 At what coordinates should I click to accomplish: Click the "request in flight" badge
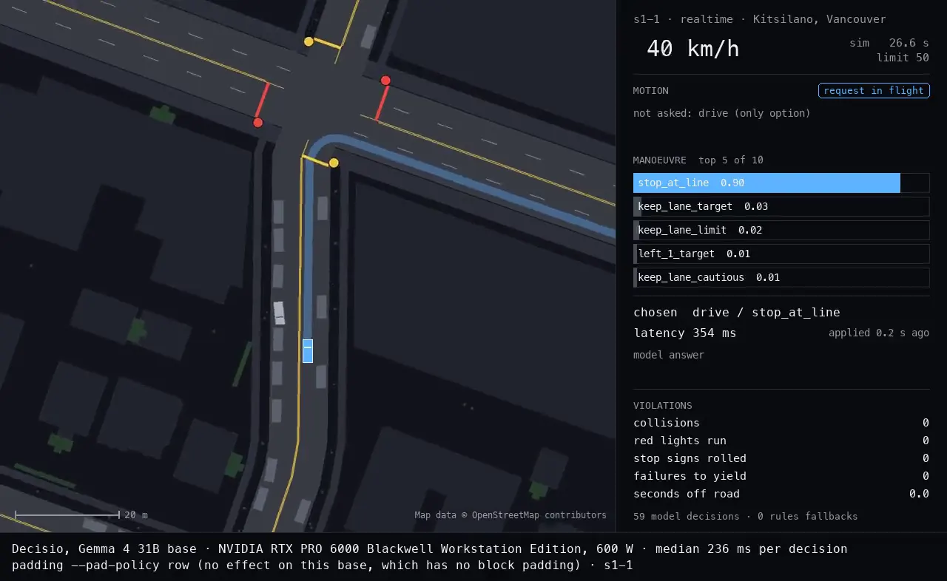coord(874,90)
